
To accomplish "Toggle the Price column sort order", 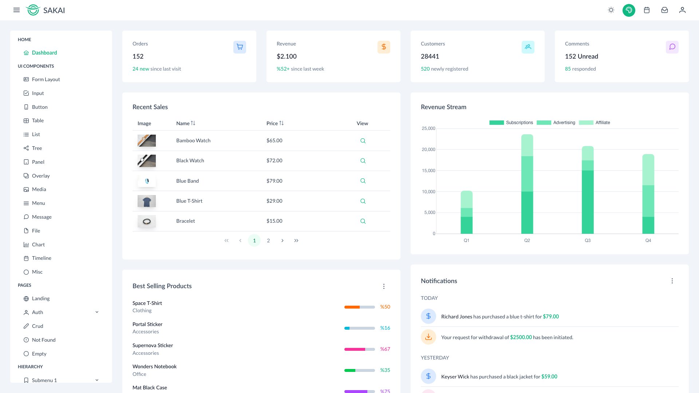I will [x=281, y=123].
